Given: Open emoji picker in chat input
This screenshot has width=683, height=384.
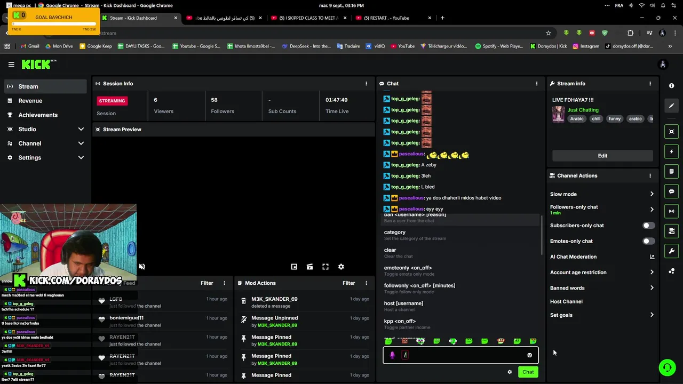Looking at the screenshot, I should point(529,355).
